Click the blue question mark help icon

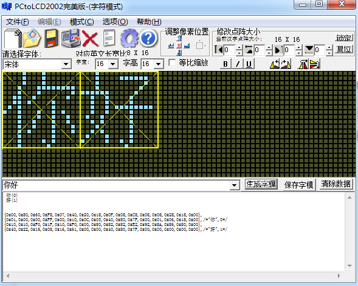pyautogui.click(x=148, y=38)
